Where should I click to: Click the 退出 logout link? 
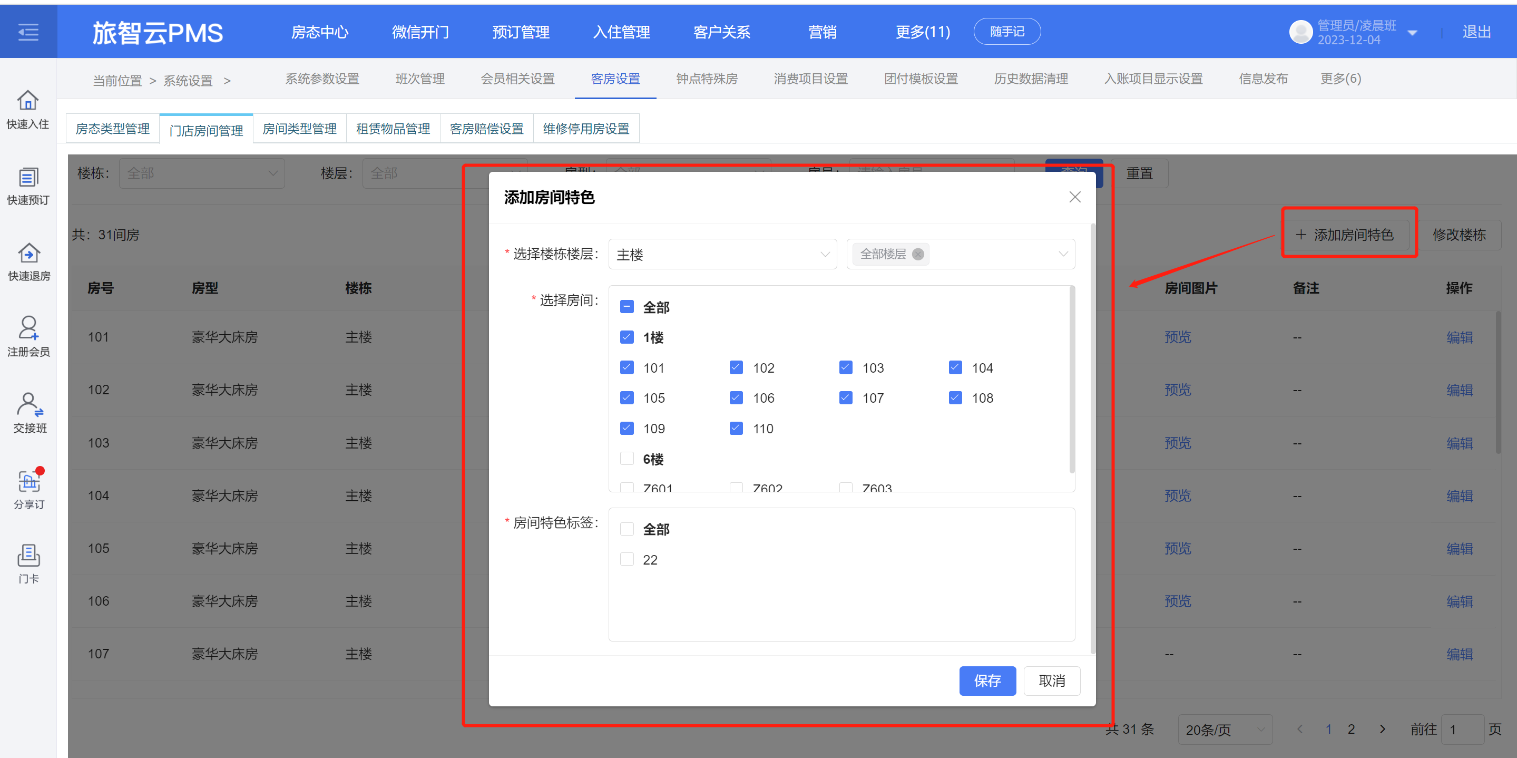[x=1476, y=32]
